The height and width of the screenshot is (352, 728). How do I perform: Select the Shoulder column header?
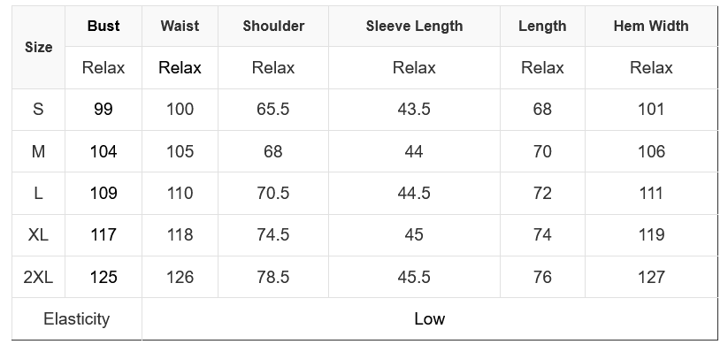pyautogui.click(x=273, y=26)
